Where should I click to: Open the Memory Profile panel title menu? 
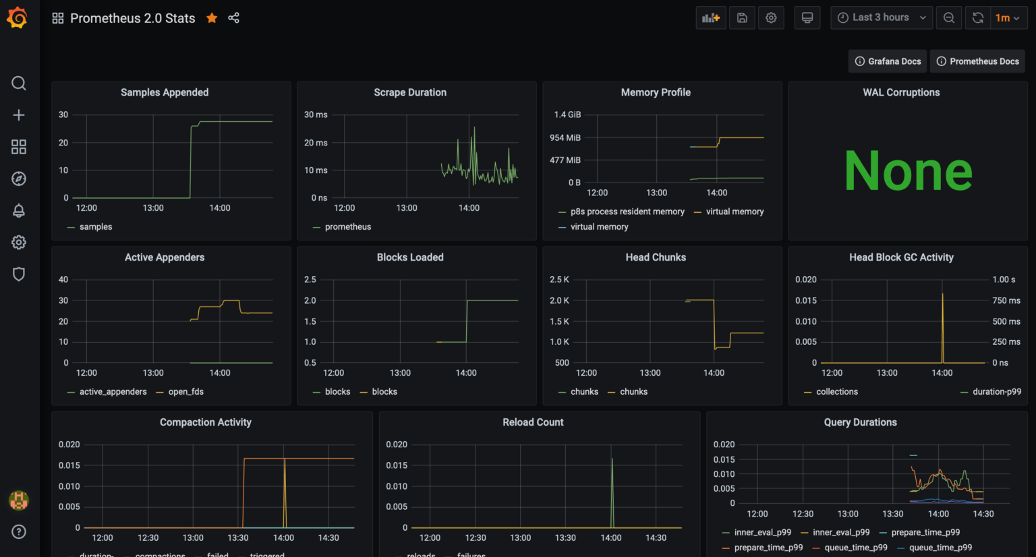click(x=656, y=92)
